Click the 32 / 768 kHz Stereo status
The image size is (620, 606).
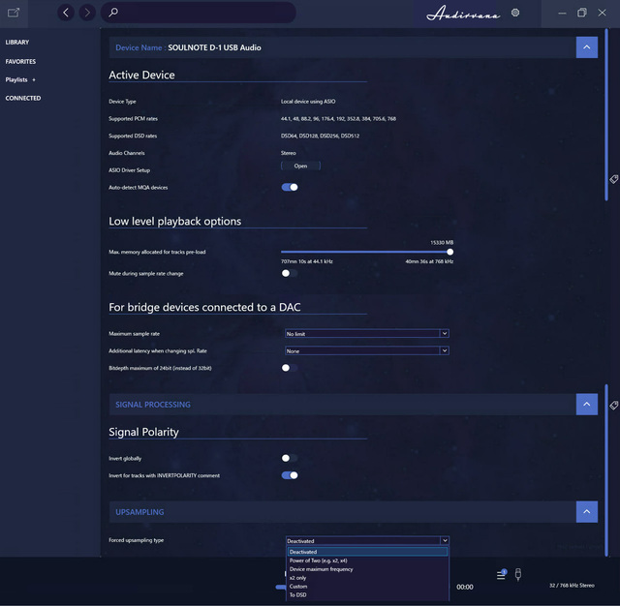[x=572, y=586]
